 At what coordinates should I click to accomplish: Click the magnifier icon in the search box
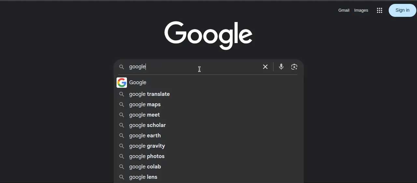(121, 67)
